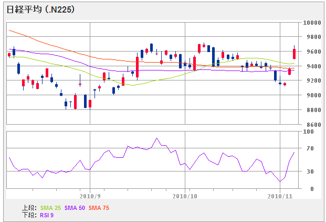Click the 9000 price axis label
Viewport: 326px width, 222px height.
tap(314, 95)
